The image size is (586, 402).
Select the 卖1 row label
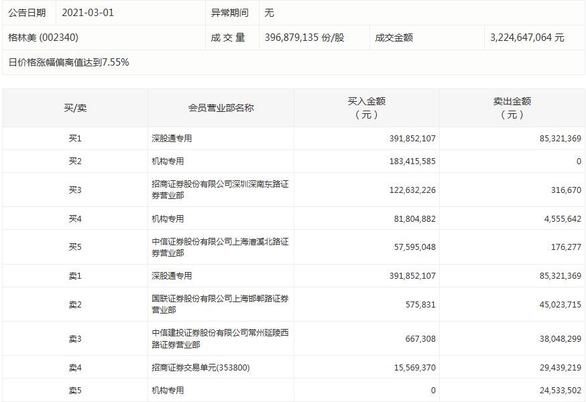tap(75, 276)
